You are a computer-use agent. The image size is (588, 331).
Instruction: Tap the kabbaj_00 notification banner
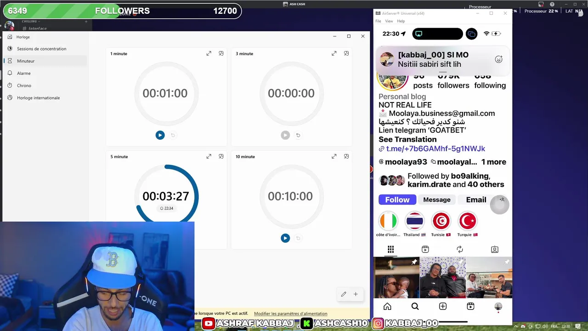[442, 59]
